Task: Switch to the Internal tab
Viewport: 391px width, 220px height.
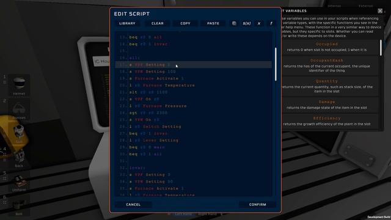Action: tap(334, 5)
